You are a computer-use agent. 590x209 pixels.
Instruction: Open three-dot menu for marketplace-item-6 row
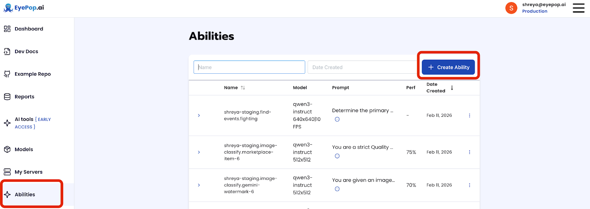pyautogui.click(x=469, y=152)
